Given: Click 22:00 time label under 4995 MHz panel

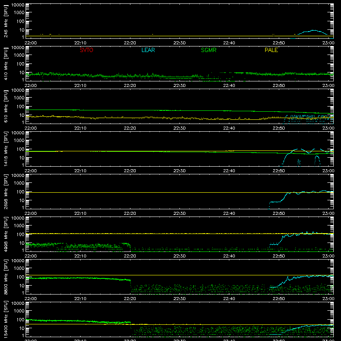Looking at the screenshot, I should [x=31, y=256].
